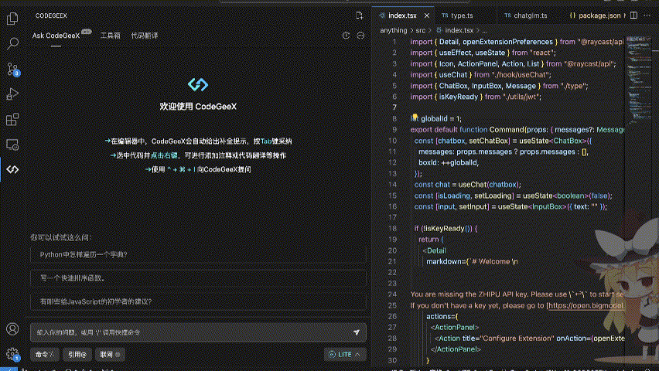Open Source Control view with badge
This screenshot has height=371, width=659.
[x=12, y=69]
